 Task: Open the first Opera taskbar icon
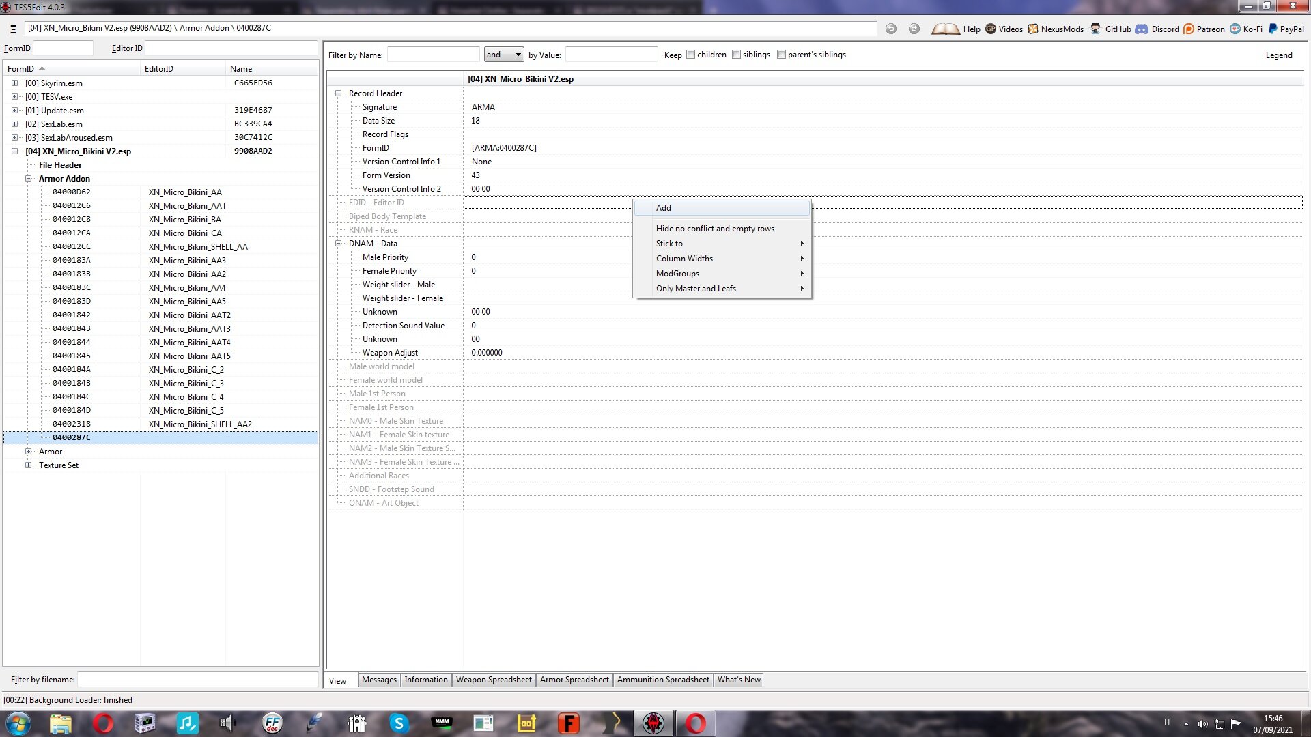103,723
